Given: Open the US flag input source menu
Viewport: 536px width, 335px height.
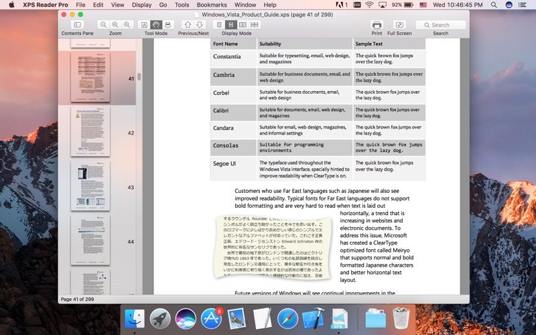Looking at the screenshot, I should point(423,5).
